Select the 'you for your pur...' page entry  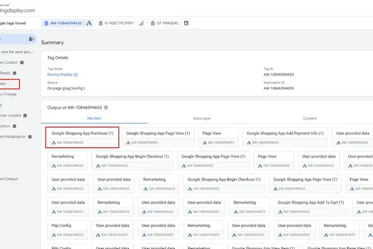click(x=17, y=52)
